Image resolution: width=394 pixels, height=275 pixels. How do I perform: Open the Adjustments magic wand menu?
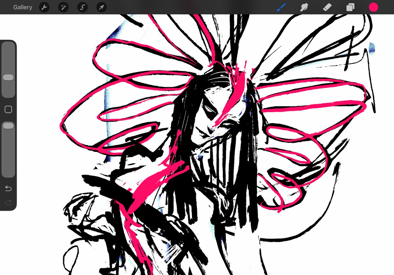click(x=63, y=7)
